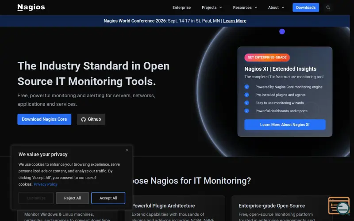Click the Nagios logo
The width and height of the screenshot is (354, 221).
click(31, 8)
